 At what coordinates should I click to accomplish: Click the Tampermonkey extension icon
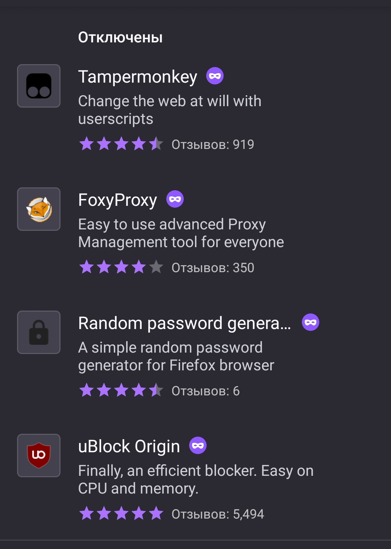[39, 86]
